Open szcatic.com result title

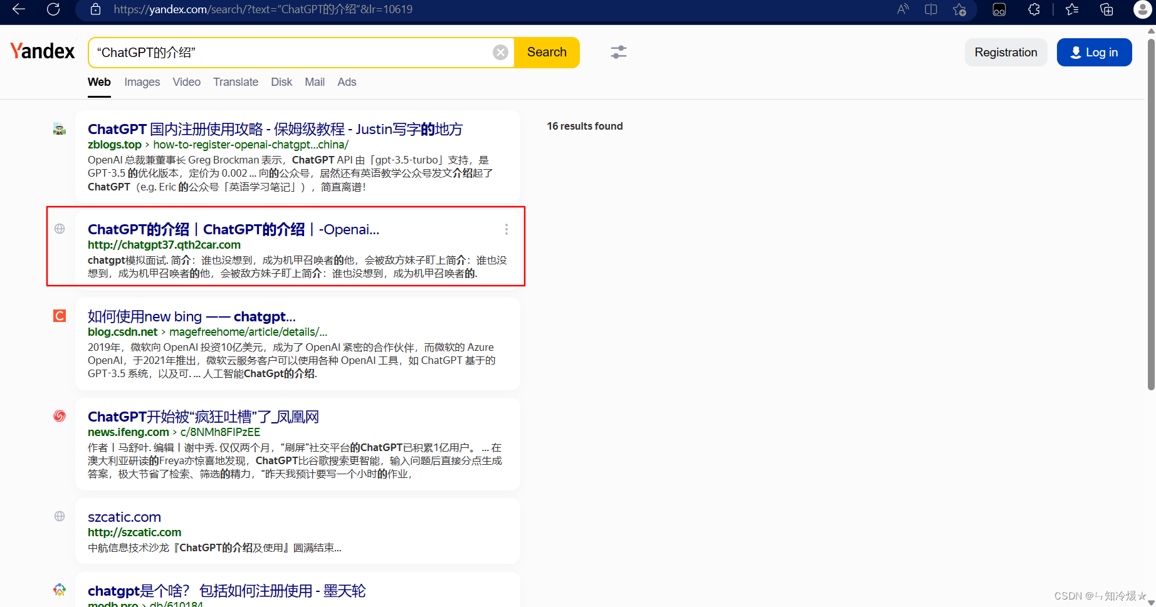[125, 517]
